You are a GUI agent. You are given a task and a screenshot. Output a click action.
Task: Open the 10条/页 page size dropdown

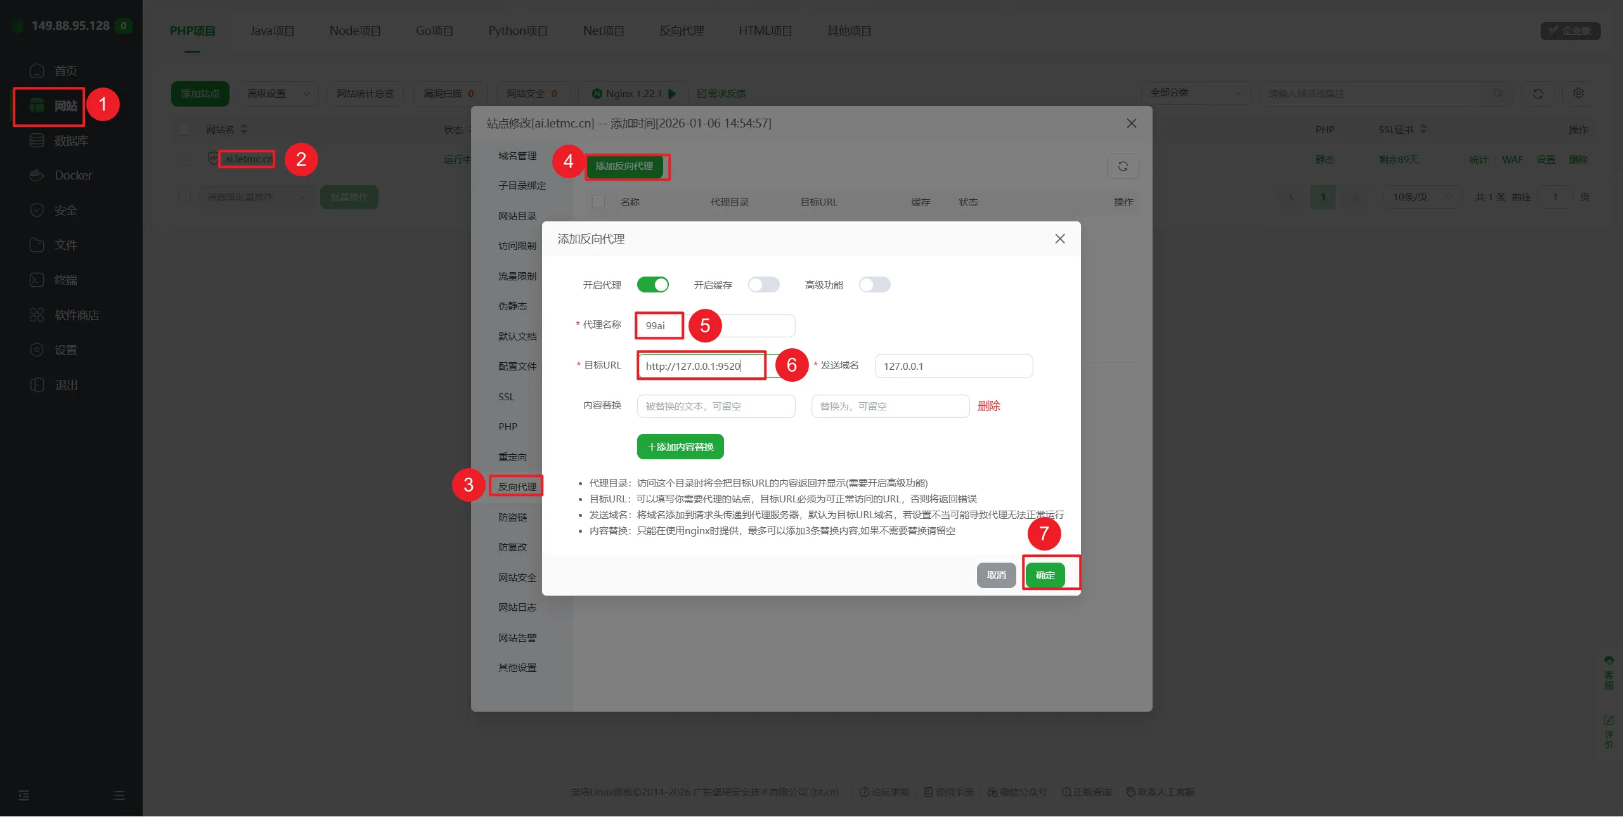(x=1421, y=197)
